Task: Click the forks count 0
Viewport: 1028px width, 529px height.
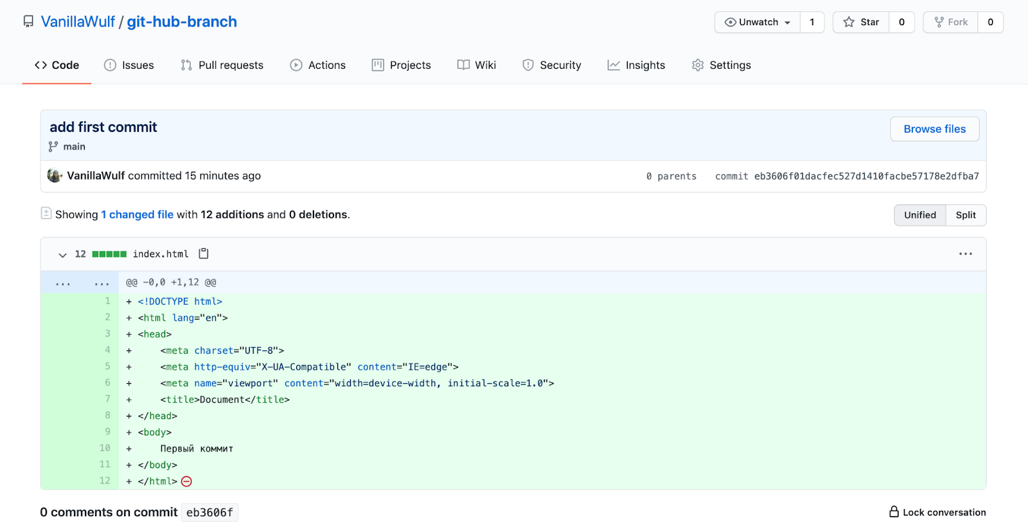Action: tap(991, 22)
